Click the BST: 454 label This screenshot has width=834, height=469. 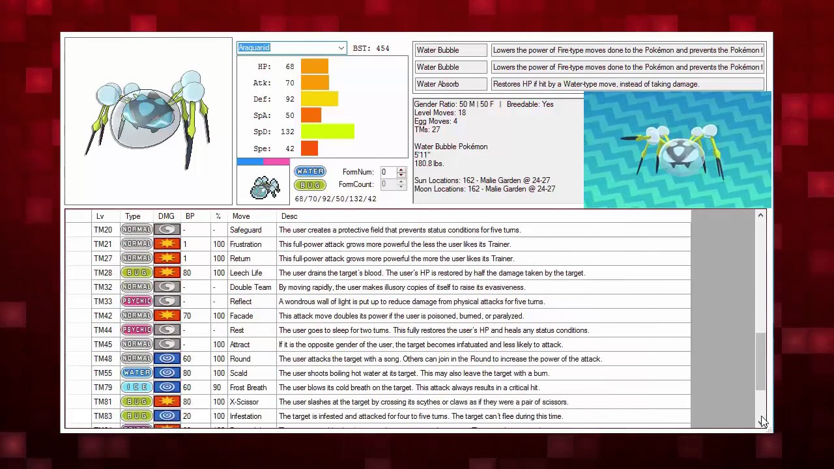click(371, 48)
